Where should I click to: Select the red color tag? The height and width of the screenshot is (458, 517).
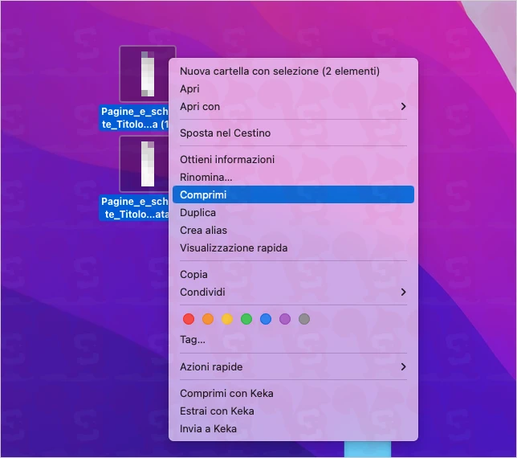point(189,319)
